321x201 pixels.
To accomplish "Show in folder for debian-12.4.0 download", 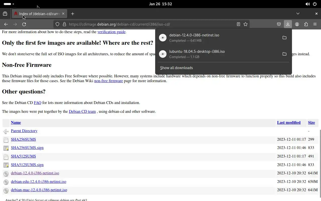I will tap(284, 38).
